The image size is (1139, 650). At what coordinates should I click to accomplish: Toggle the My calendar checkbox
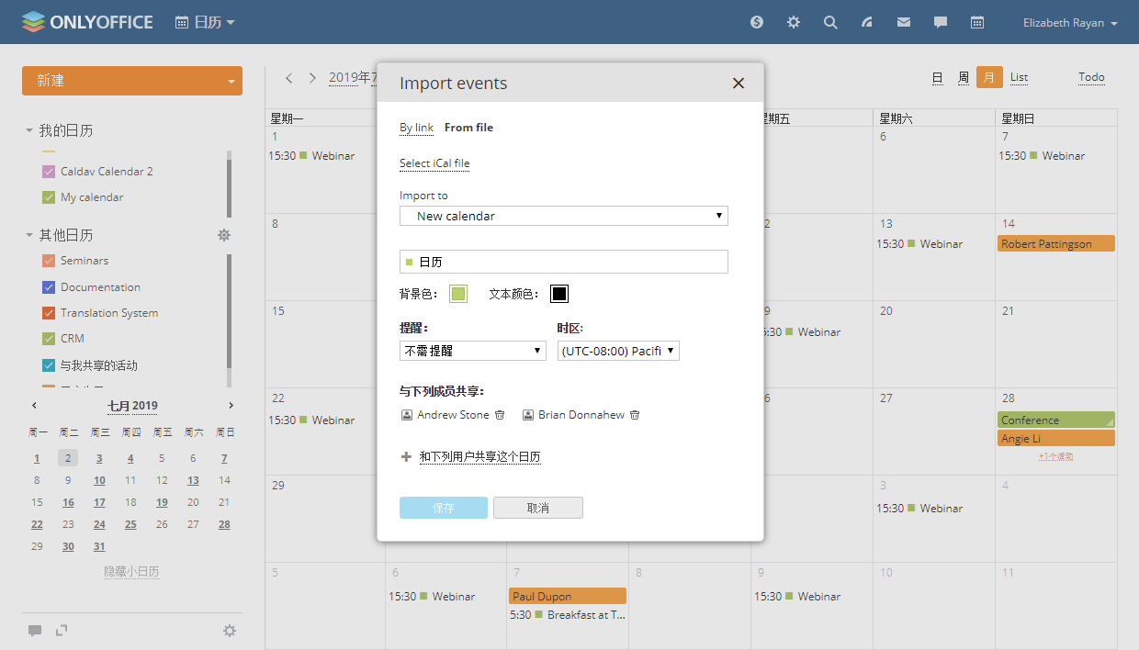[x=49, y=197]
